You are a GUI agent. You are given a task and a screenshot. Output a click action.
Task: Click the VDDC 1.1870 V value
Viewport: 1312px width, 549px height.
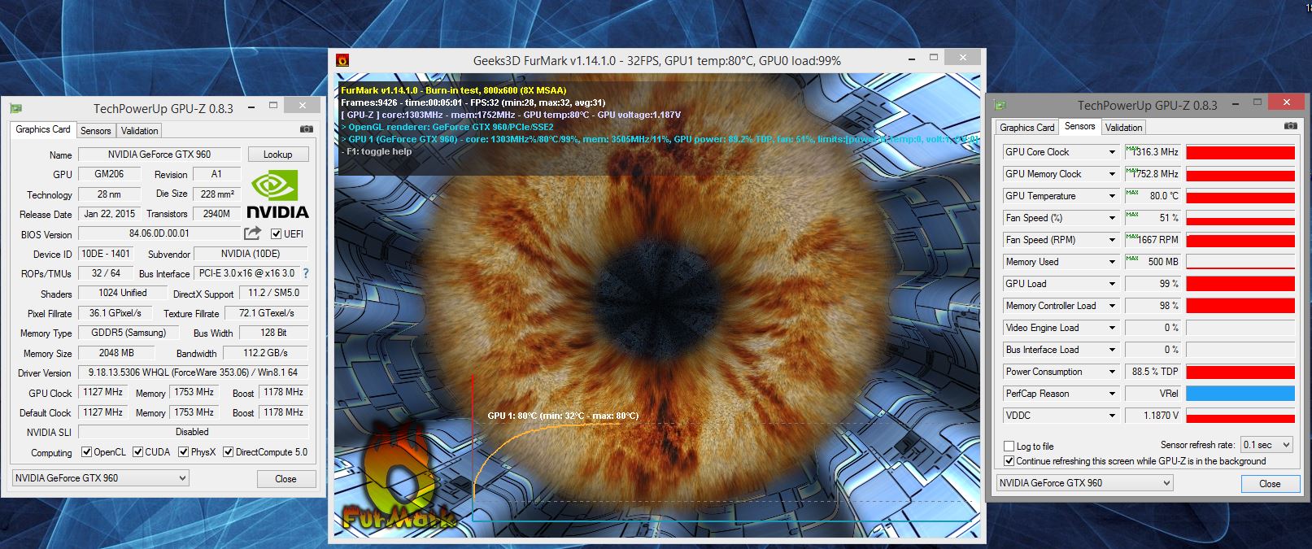1153,416
